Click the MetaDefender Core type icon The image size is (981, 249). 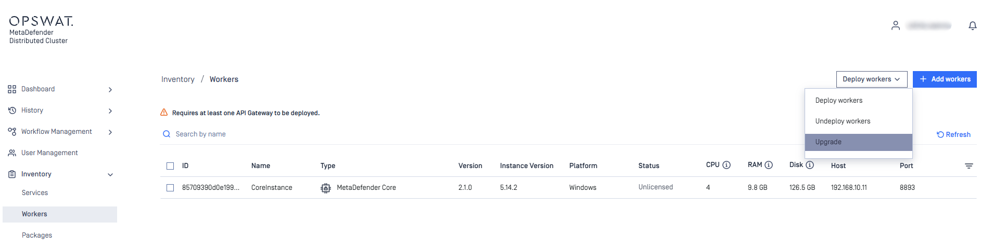tap(326, 188)
